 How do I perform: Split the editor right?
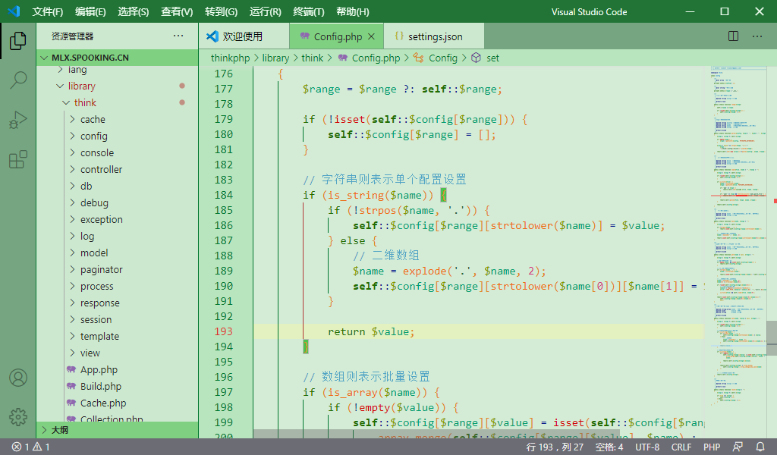click(x=734, y=36)
